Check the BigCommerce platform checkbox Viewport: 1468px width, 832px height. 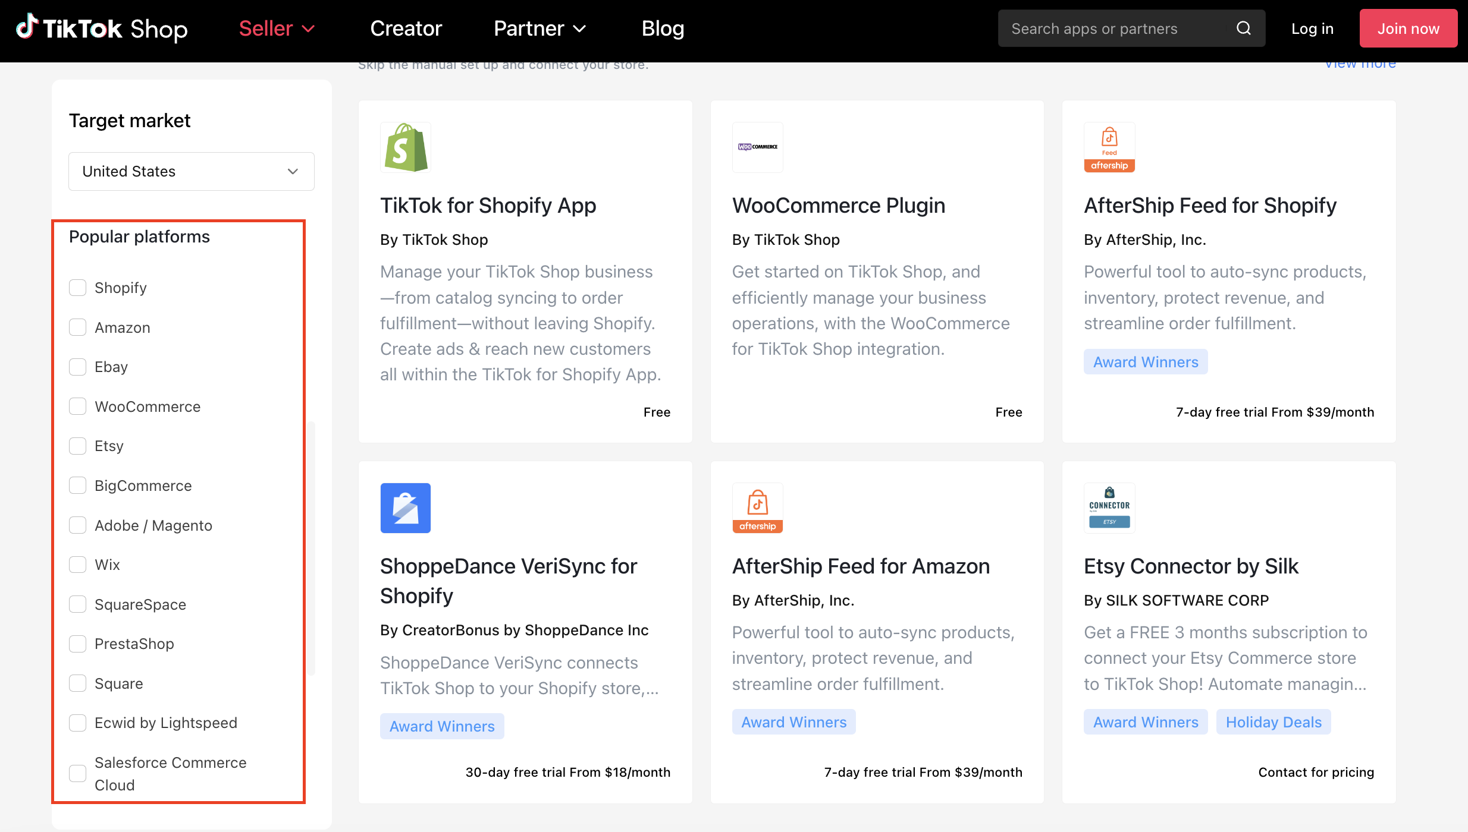click(x=77, y=486)
